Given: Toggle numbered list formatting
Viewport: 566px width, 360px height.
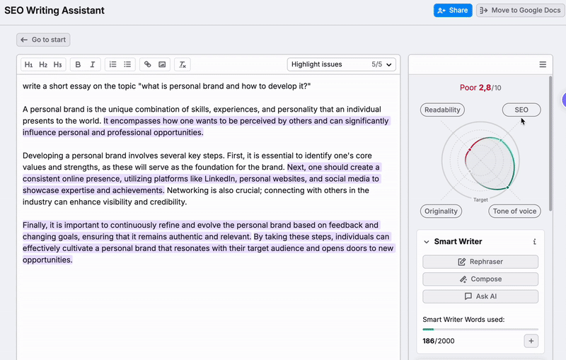Looking at the screenshot, I should click(x=112, y=64).
